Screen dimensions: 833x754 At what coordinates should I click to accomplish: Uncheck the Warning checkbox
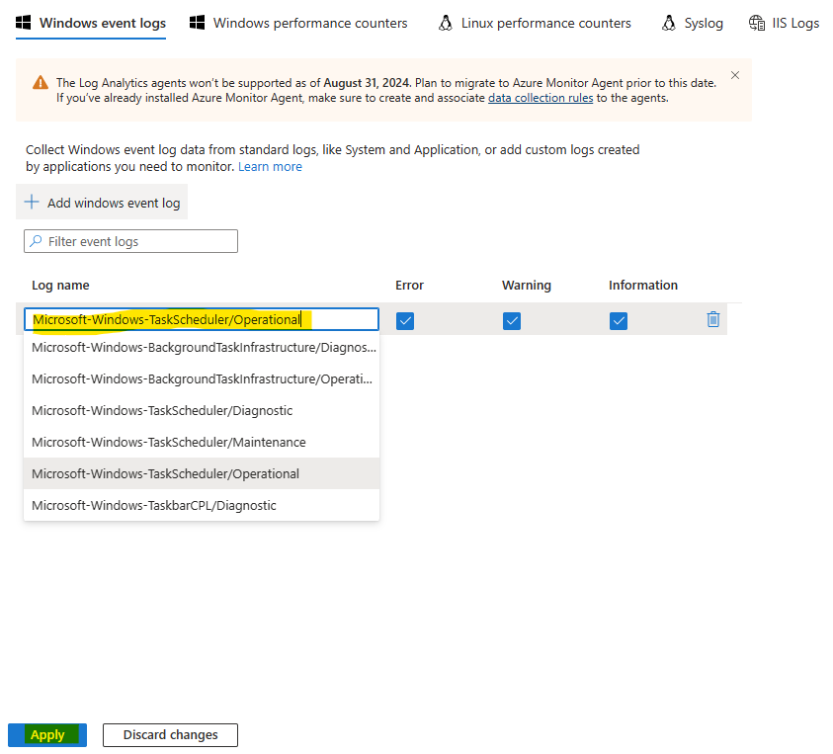512,321
